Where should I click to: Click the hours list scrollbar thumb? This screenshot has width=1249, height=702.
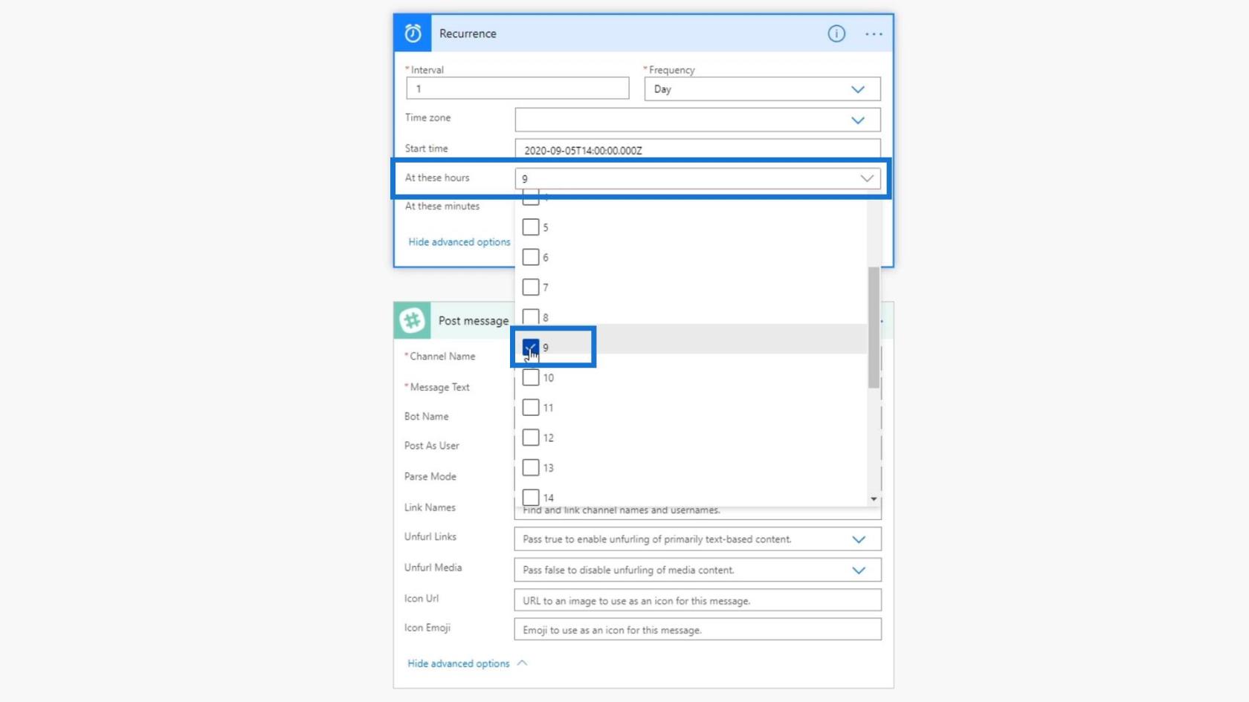tap(874, 327)
